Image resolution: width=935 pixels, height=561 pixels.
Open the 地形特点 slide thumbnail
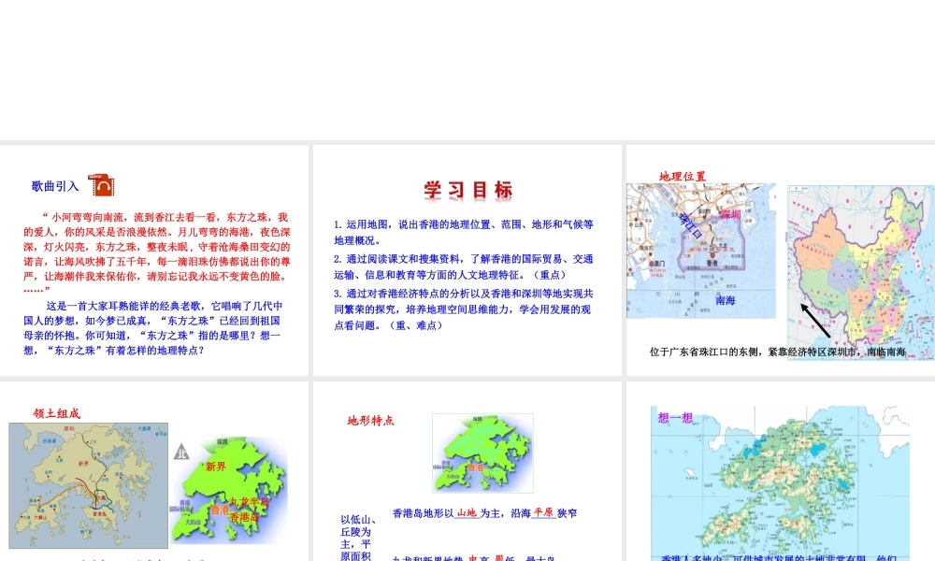(x=467, y=471)
